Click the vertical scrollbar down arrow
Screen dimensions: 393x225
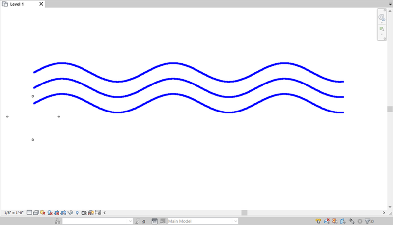point(390,207)
